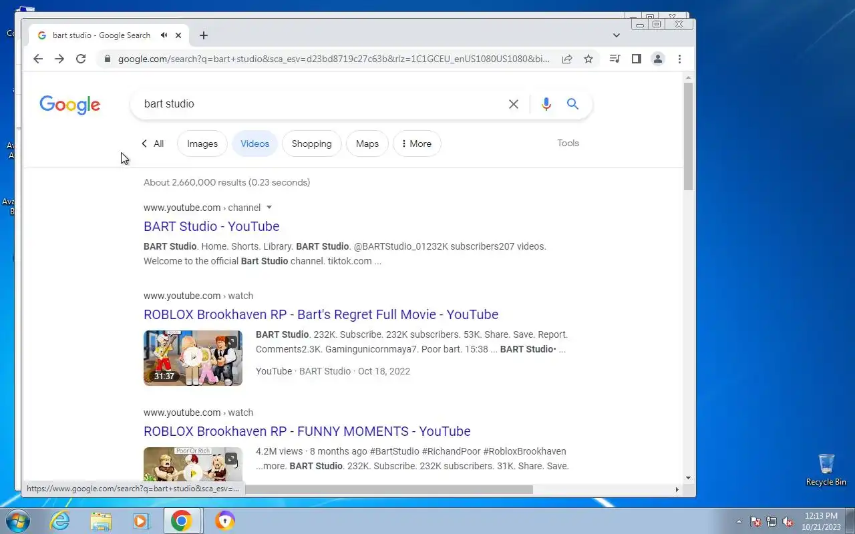Open the Recycle Bin
Screen dimensions: 855x534
point(826,470)
